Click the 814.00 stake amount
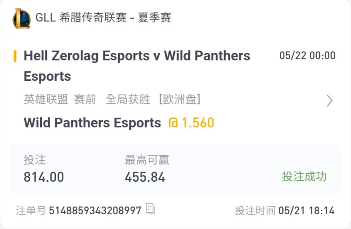 coord(44,177)
